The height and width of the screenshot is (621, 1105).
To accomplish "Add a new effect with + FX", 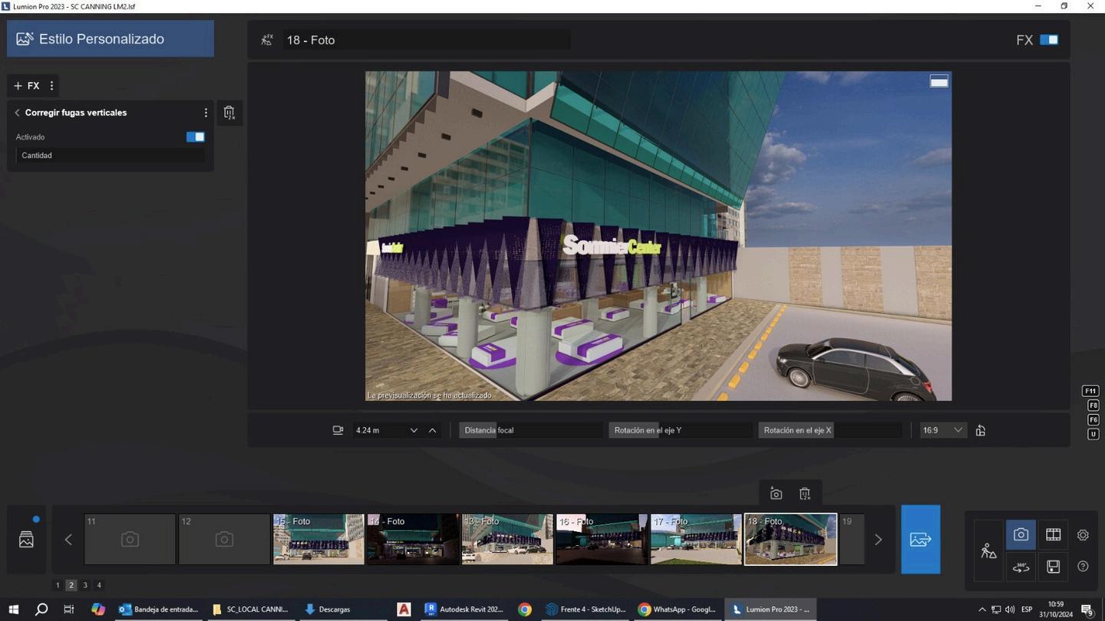I will pos(27,86).
